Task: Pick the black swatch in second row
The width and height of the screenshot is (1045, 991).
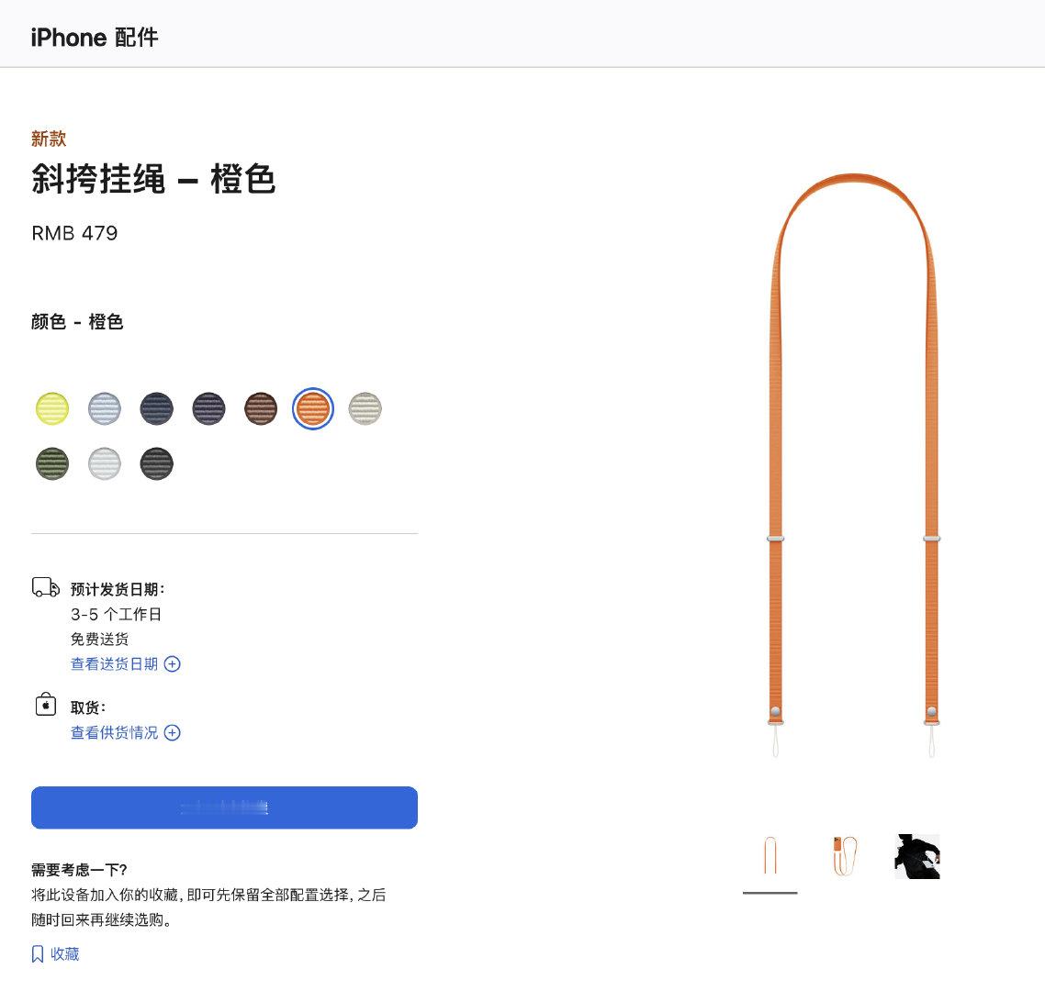Action: click(x=157, y=463)
